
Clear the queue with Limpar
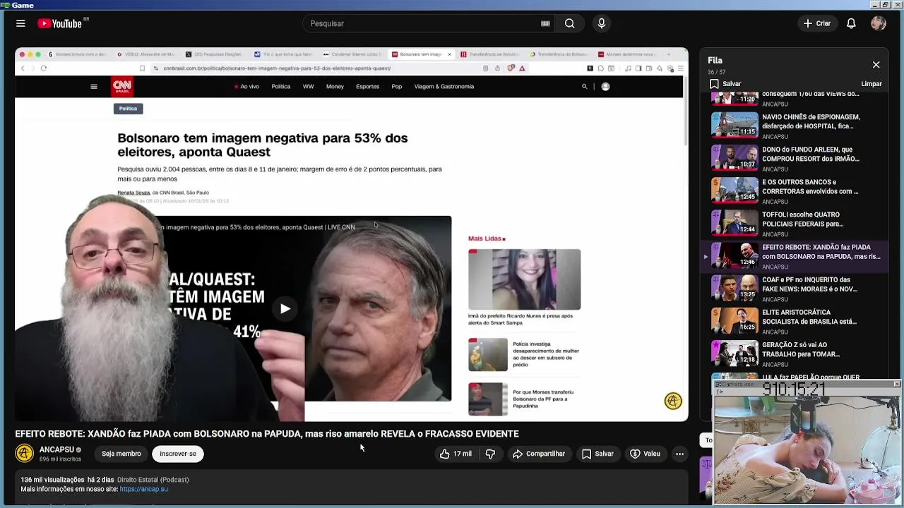click(x=872, y=84)
